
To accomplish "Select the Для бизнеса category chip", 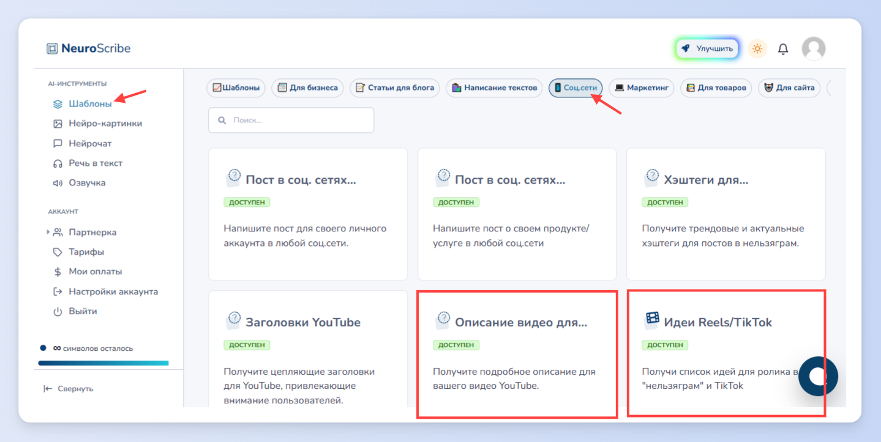I will click(x=307, y=88).
